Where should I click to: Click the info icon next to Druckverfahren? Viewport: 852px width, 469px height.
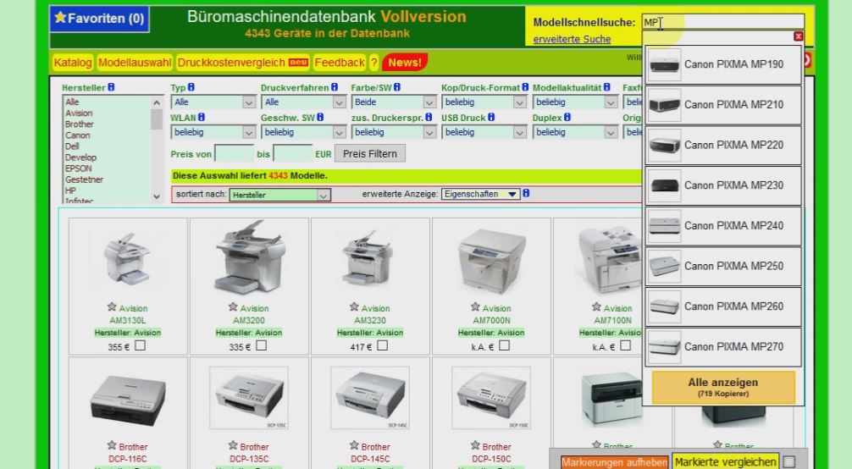pyautogui.click(x=335, y=87)
